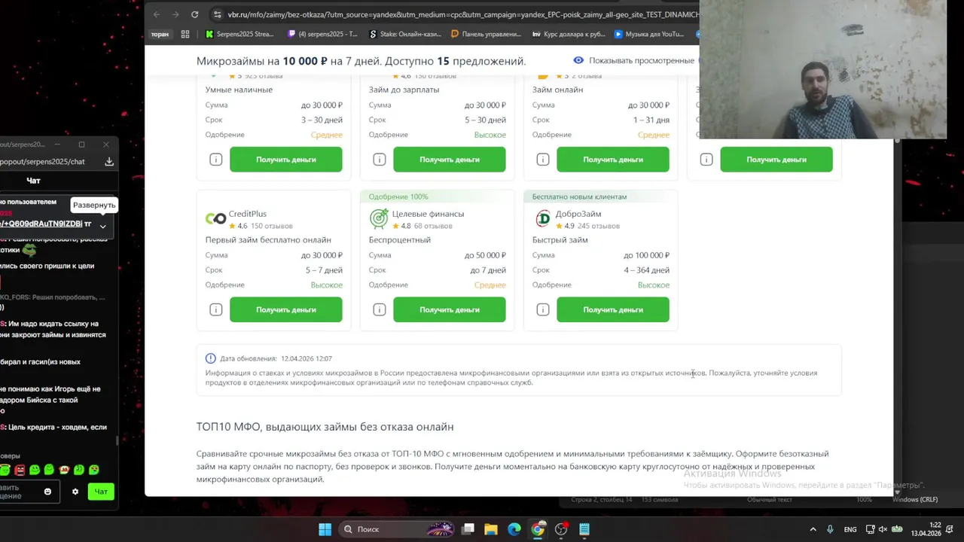Click Одобрение 100% badge on Целевые финансы
964x542 pixels.
point(398,196)
